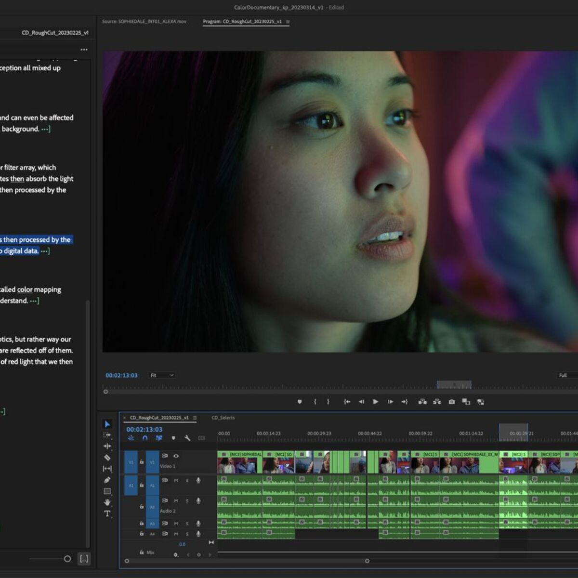Select the Track Select Forward tool
578x578 pixels.
click(107, 435)
